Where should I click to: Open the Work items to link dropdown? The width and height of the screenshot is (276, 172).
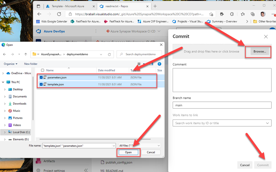coord(267,123)
